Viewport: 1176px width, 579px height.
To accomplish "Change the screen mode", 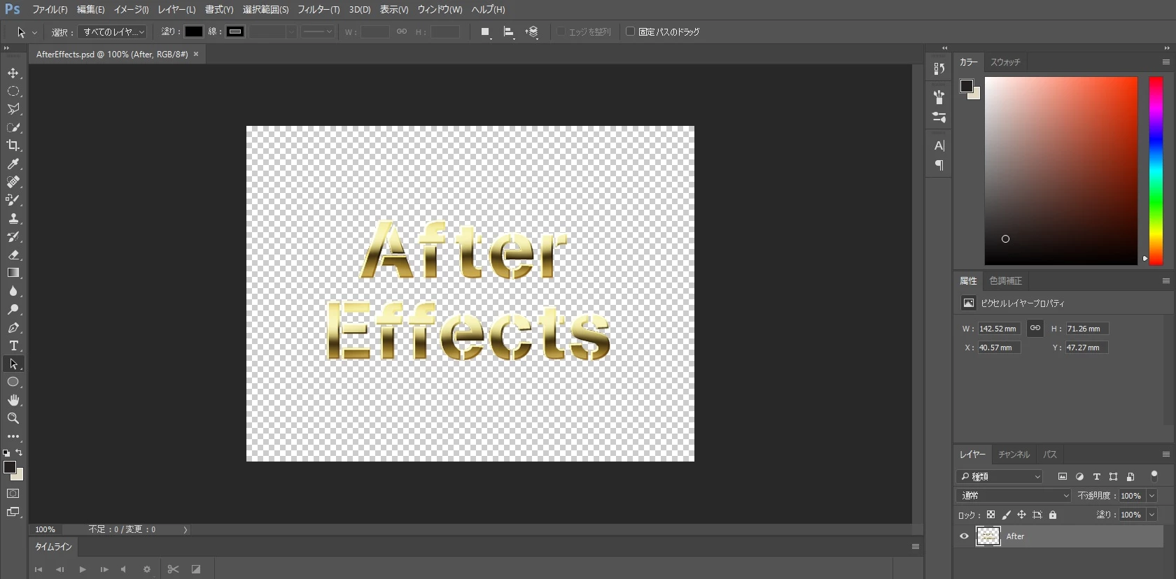I will point(13,512).
